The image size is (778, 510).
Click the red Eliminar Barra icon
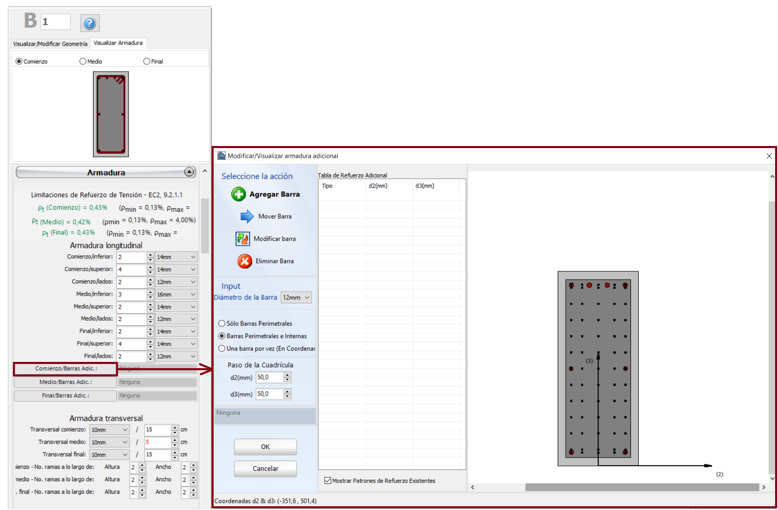pos(245,261)
